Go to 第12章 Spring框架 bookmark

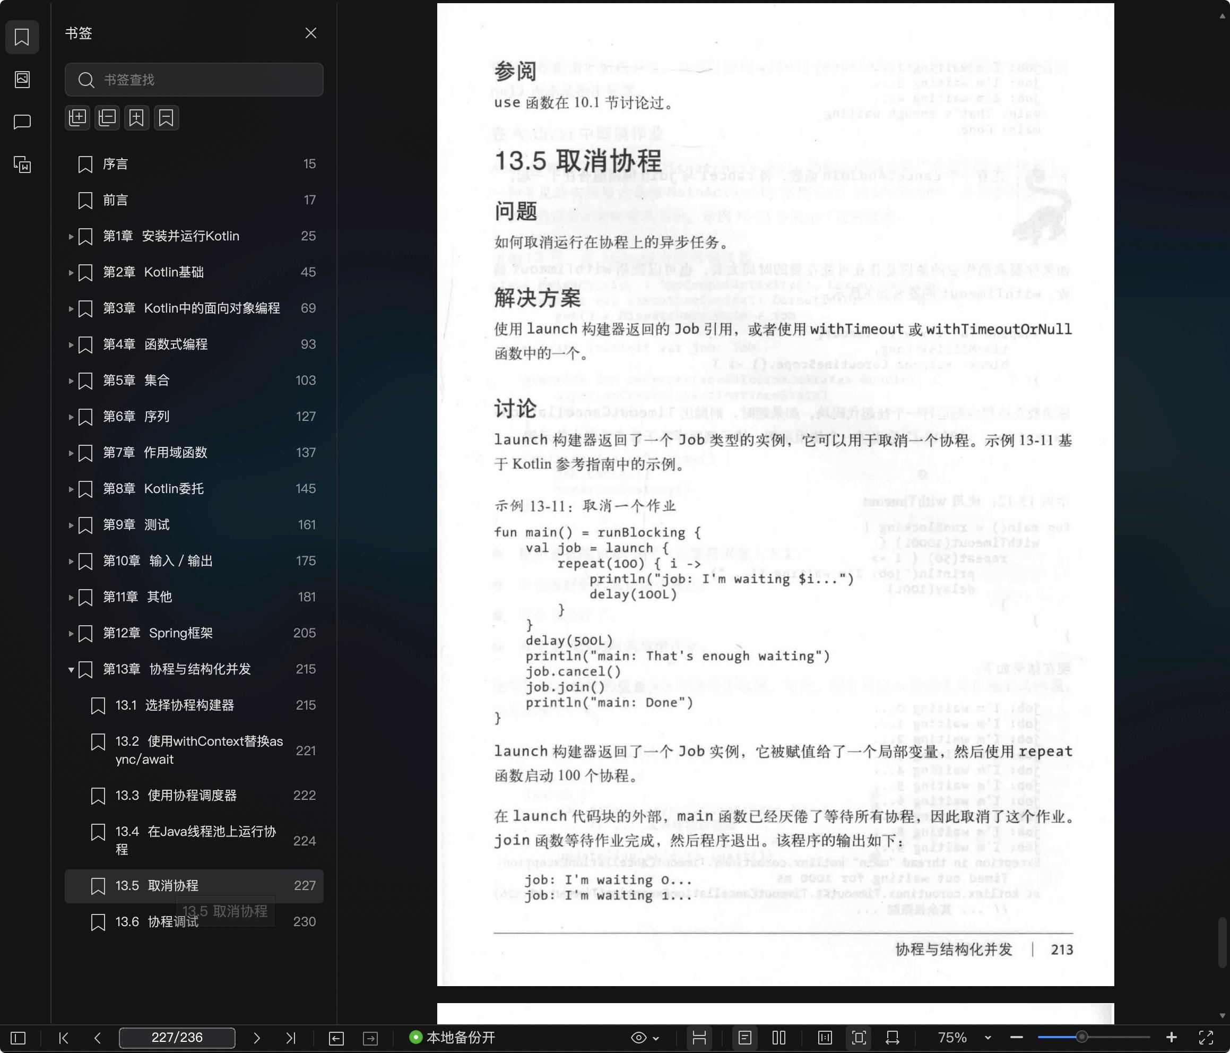pyautogui.click(x=194, y=633)
